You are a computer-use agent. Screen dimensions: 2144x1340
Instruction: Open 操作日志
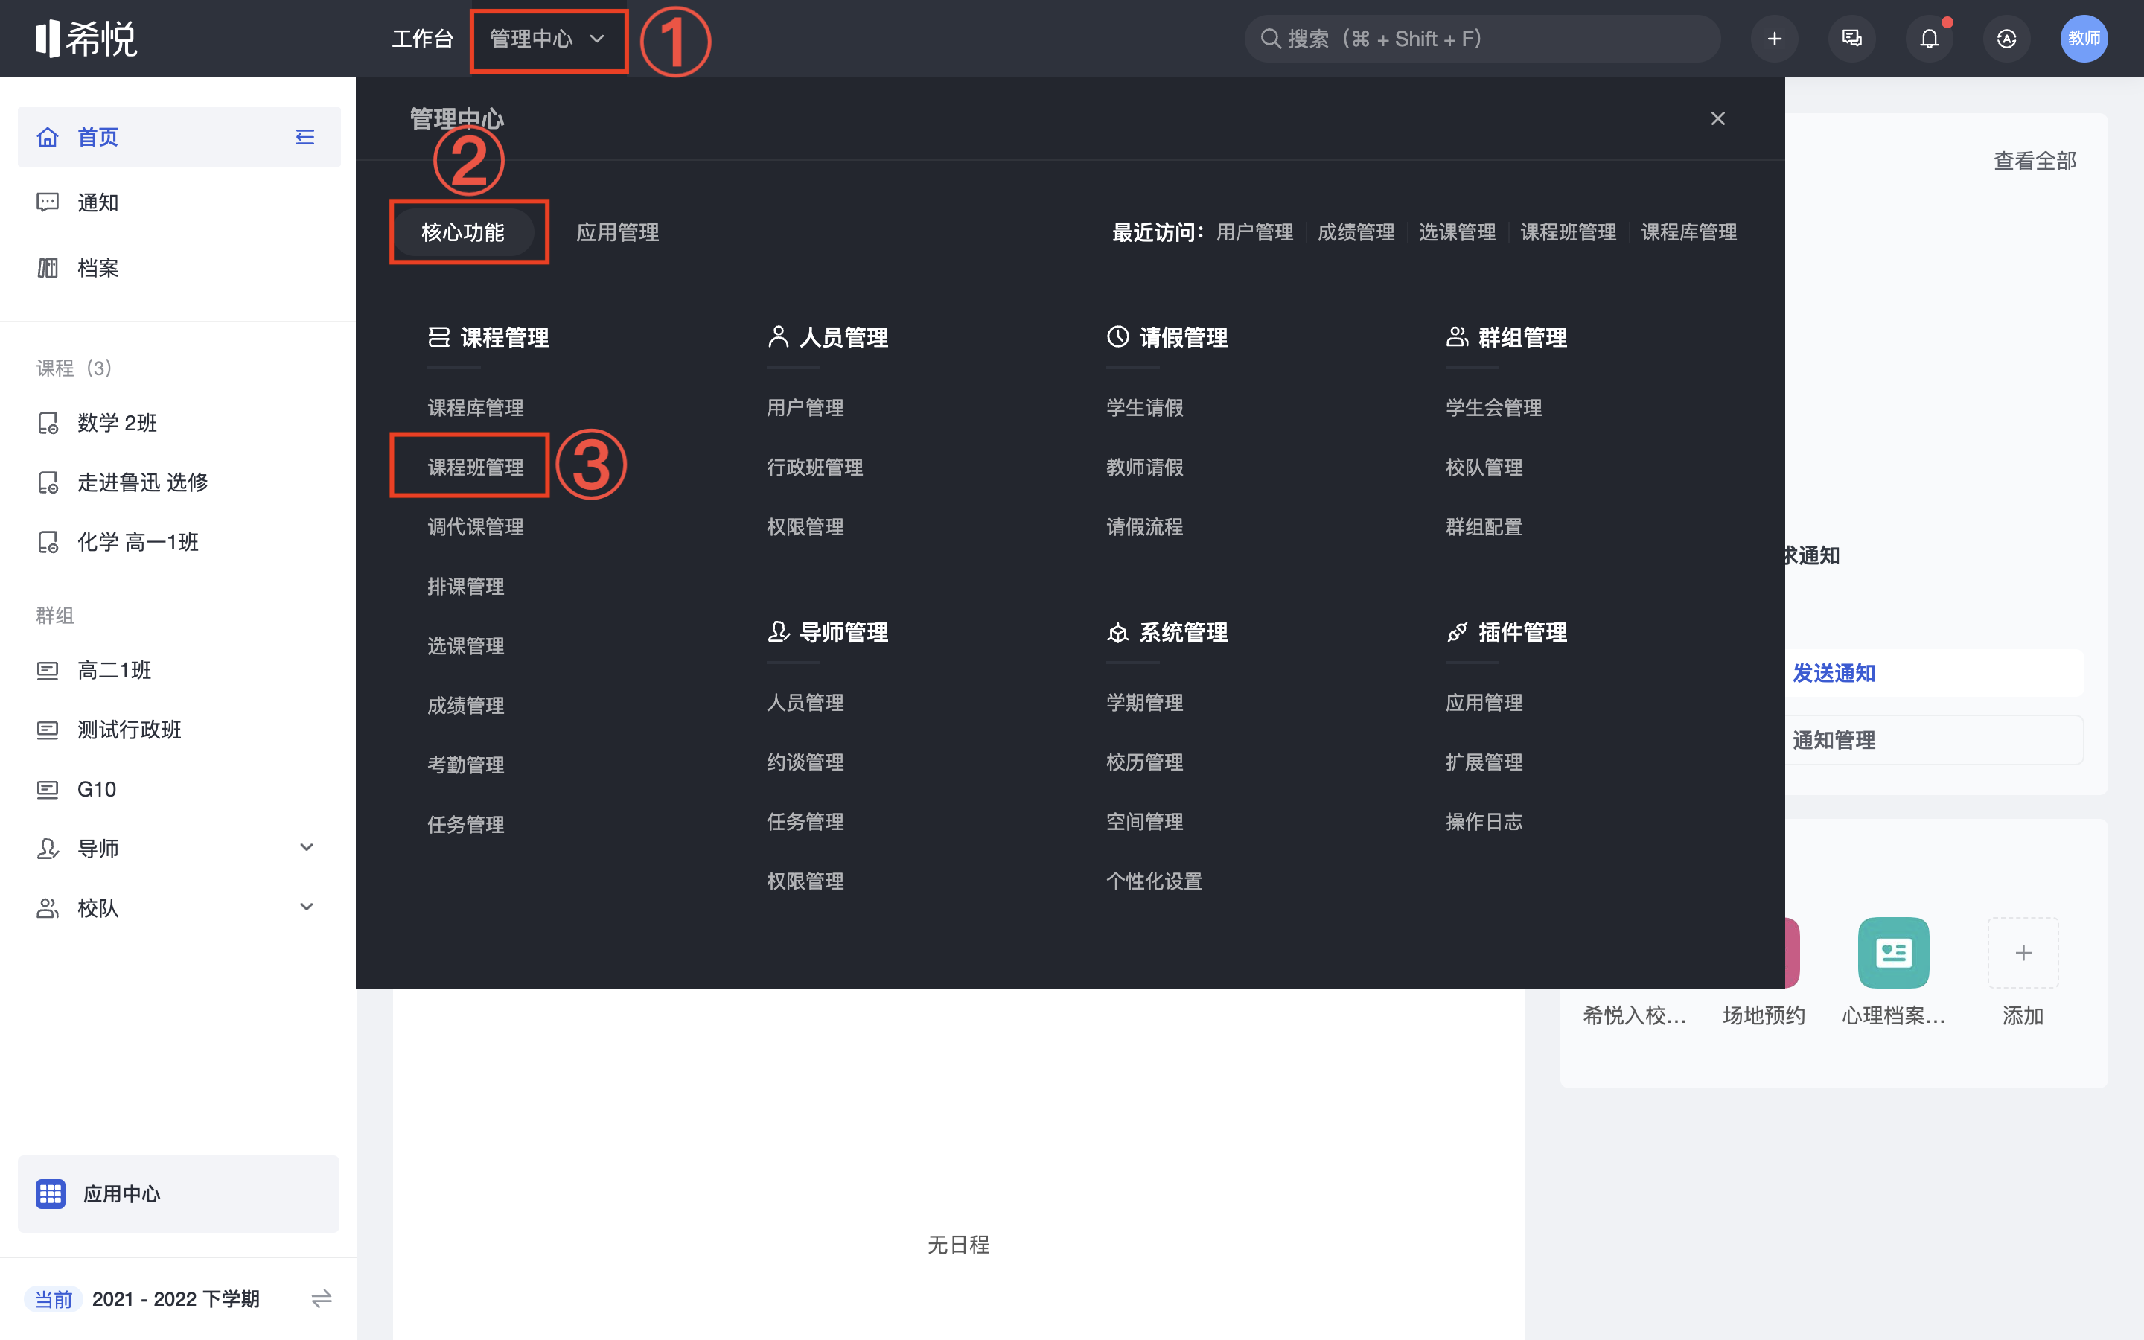click(1484, 822)
